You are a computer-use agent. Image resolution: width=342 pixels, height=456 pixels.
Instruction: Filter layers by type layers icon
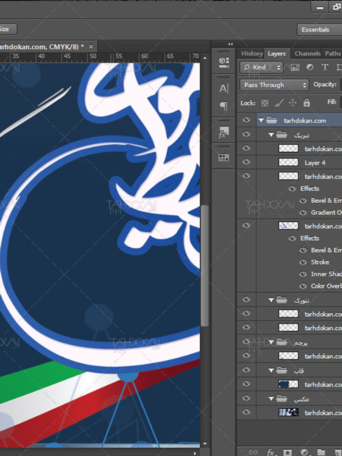pyautogui.click(x=324, y=67)
